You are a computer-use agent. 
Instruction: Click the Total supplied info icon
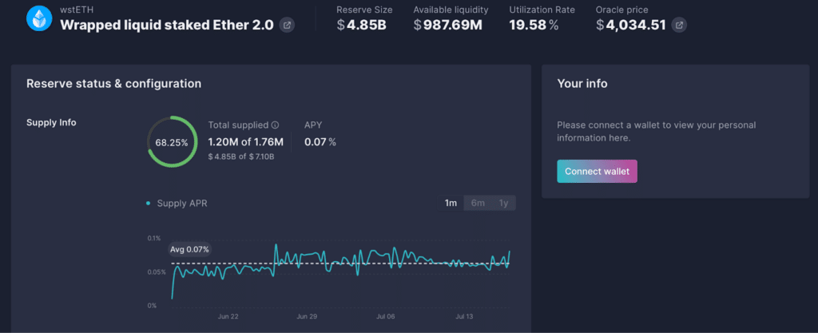(x=275, y=125)
